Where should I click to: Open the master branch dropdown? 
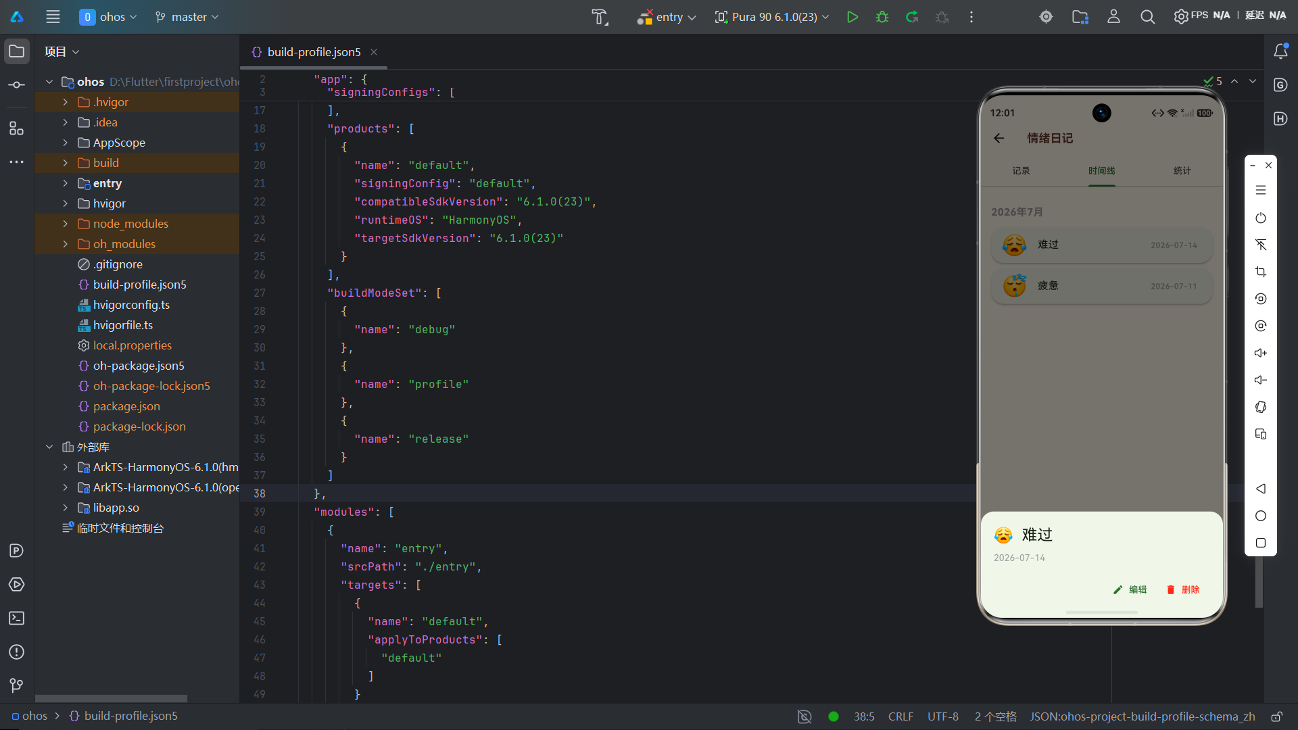[x=187, y=17]
